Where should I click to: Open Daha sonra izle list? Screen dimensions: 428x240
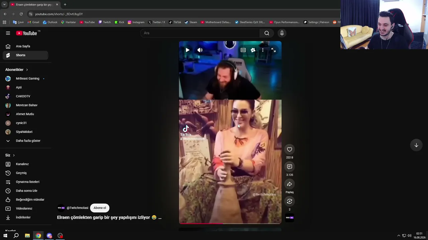[x=25, y=191]
